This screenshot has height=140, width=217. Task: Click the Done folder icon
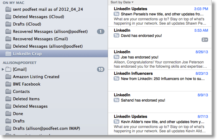(8, 114)
